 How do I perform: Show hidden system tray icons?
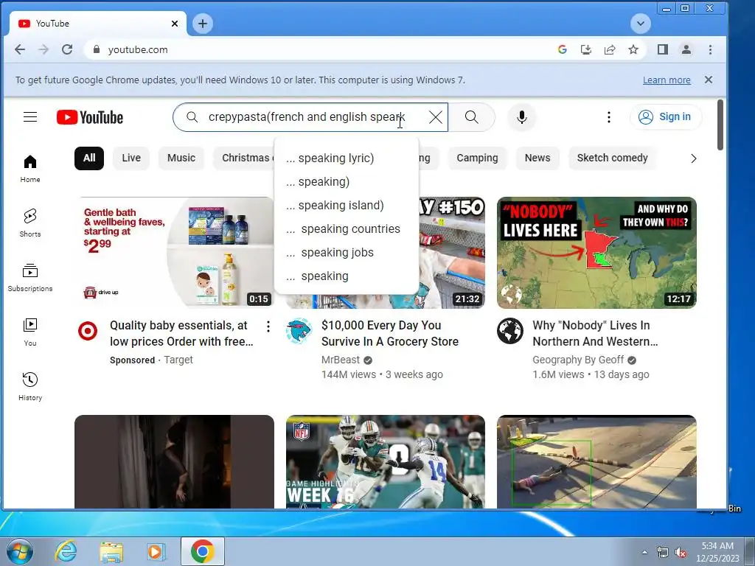coord(644,552)
